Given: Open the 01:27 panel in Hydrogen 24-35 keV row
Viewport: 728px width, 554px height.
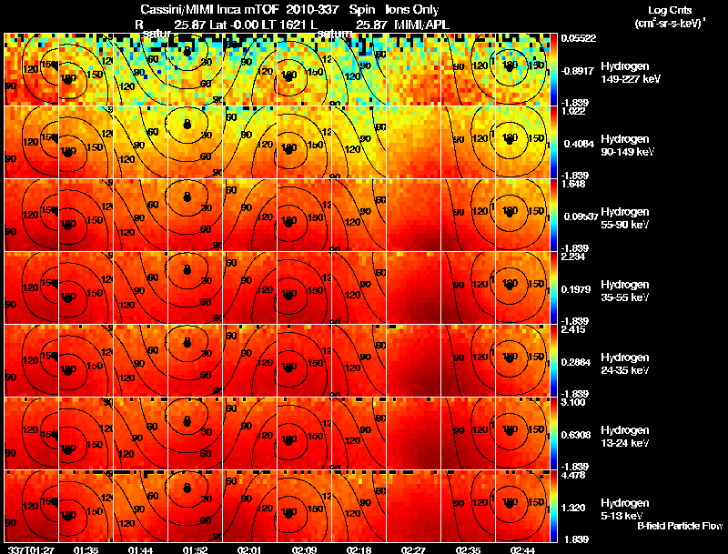Looking at the screenshot, I should (31, 361).
